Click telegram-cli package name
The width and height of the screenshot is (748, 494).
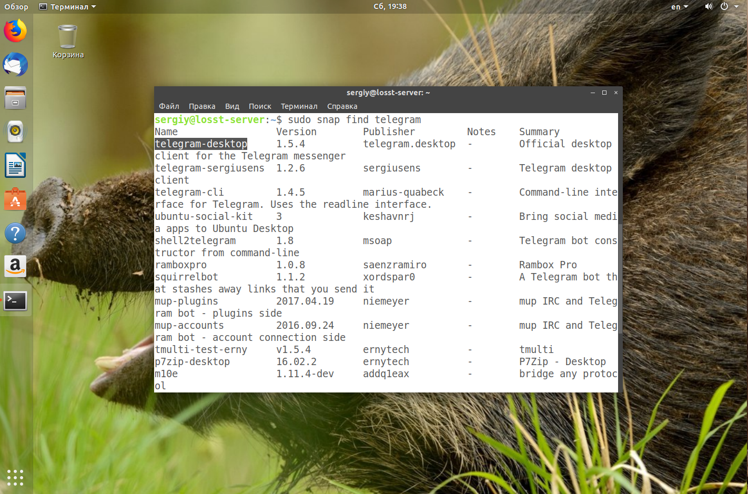tap(189, 192)
